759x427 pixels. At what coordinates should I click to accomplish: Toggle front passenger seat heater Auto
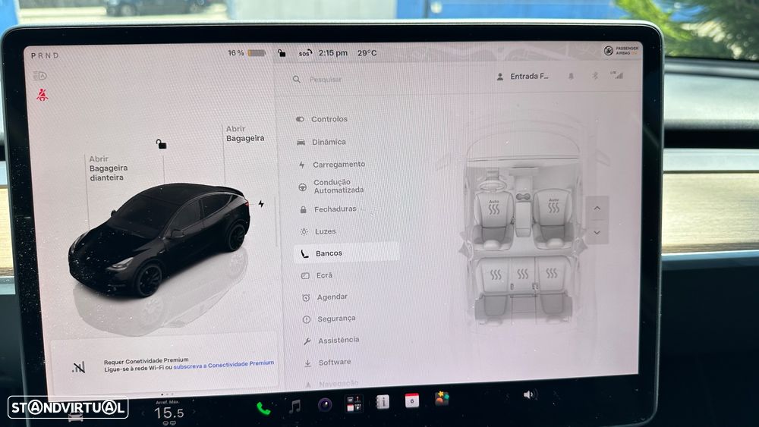point(553,206)
